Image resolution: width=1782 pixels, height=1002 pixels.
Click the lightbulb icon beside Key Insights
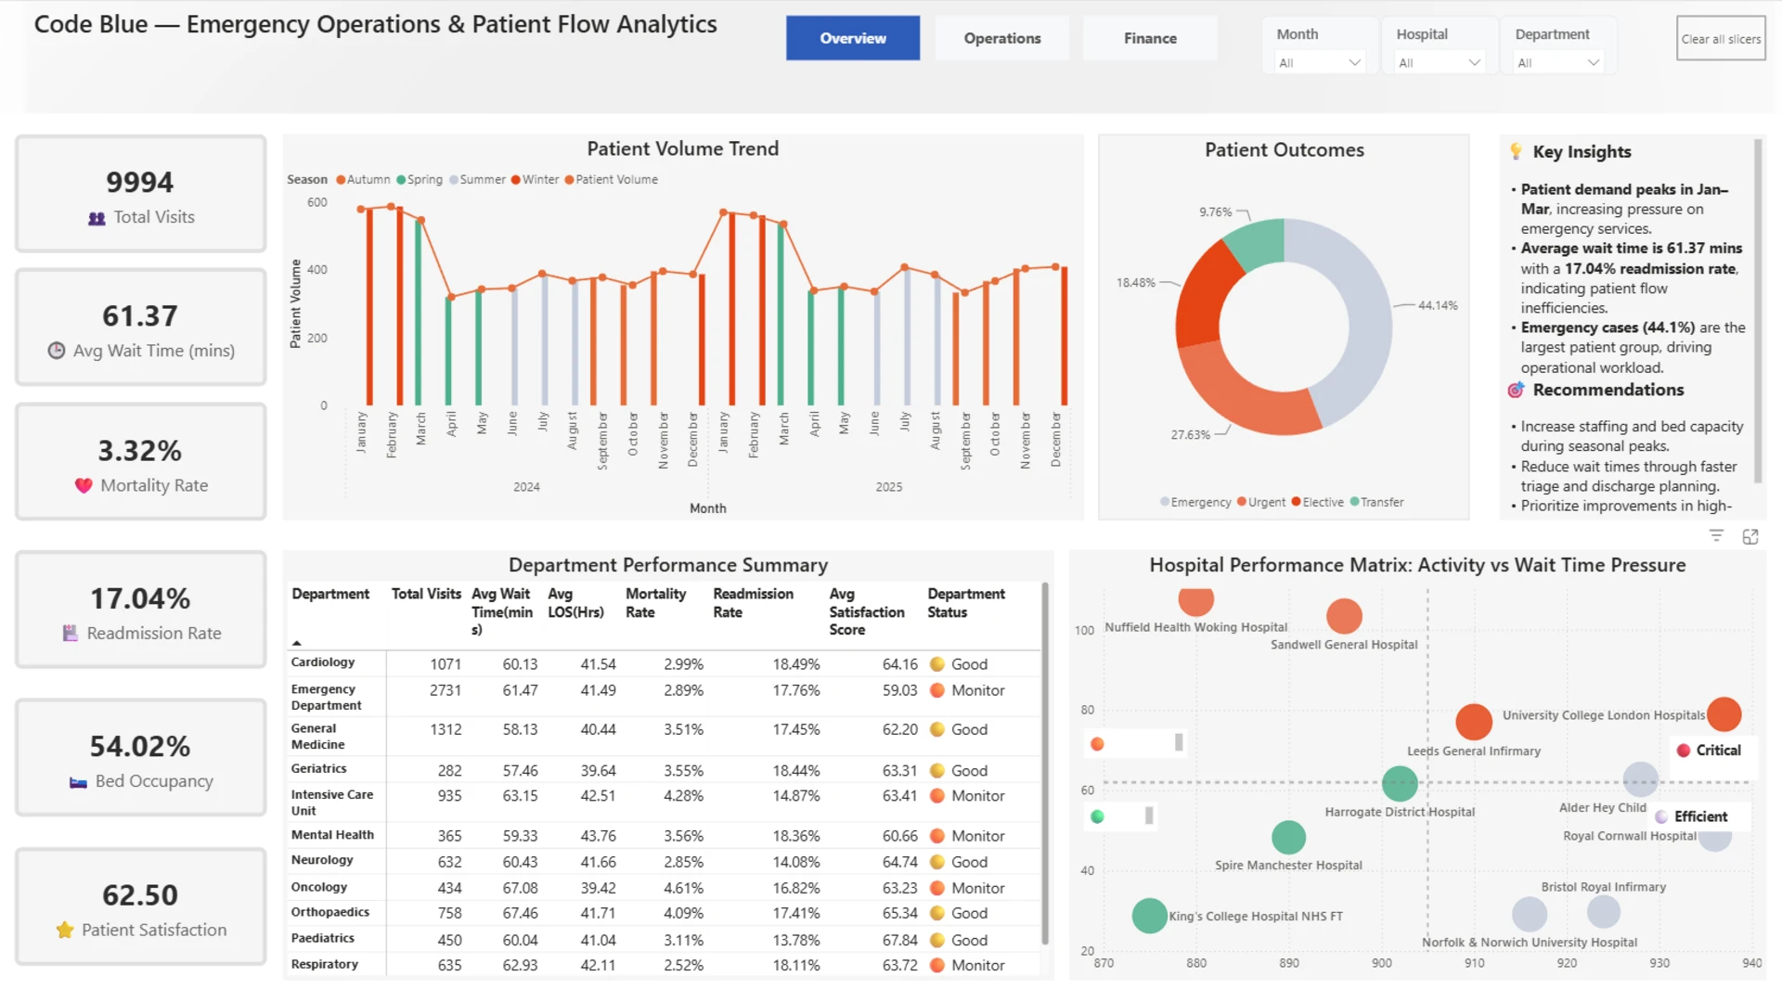[1516, 151]
